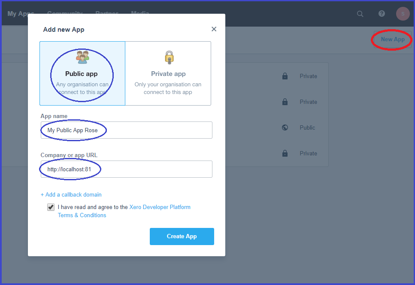This screenshot has height=285, width=415.
Task: Toggle the terms agreement checkbox
Action: 51,207
